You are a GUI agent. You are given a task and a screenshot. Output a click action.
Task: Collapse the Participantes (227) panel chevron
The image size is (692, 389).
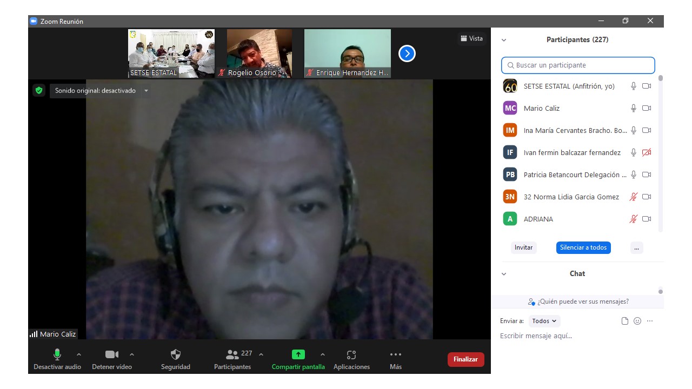(504, 40)
